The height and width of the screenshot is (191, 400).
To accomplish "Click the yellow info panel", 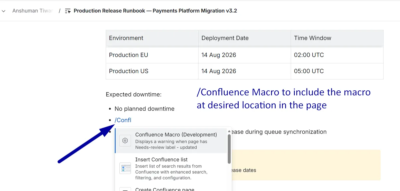I will pyautogui.click(x=306, y=165).
